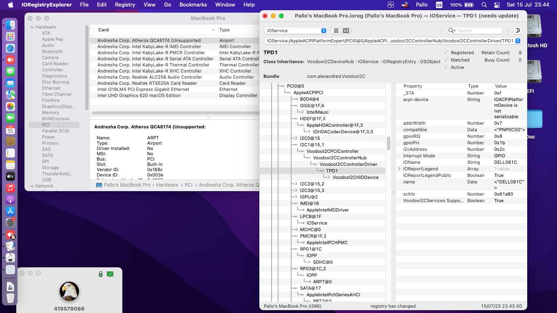Open the IOService plane dropdown
557x313 pixels.
pos(296,31)
